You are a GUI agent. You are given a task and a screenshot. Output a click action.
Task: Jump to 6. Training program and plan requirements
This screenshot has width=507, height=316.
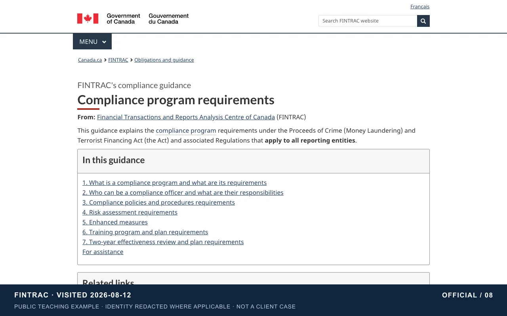pyautogui.click(x=145, y=232)
